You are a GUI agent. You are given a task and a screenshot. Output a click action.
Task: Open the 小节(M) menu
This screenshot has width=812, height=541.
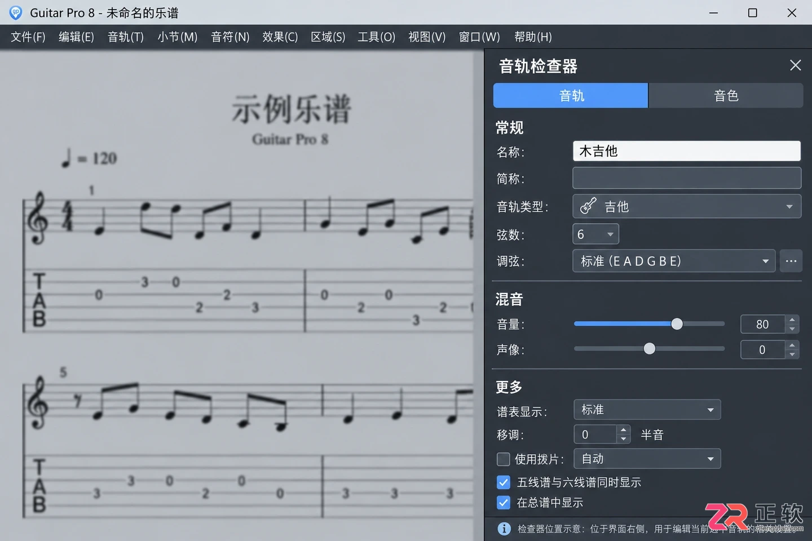178,37
